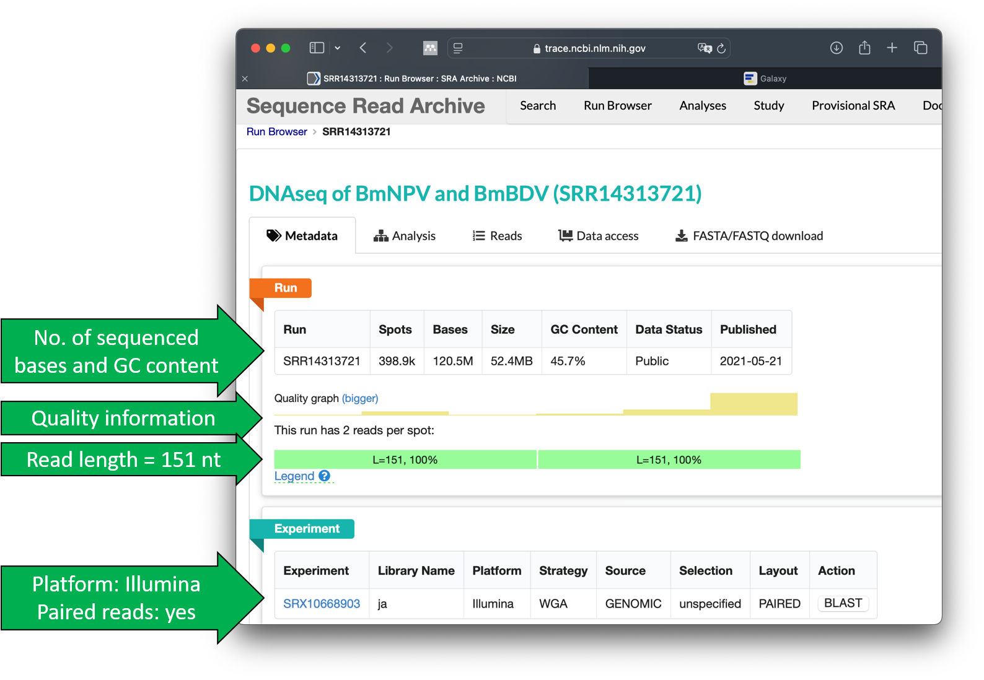Show tab overview icon
This screenshot has height=680, width=984.
click(x=920, y=48)
